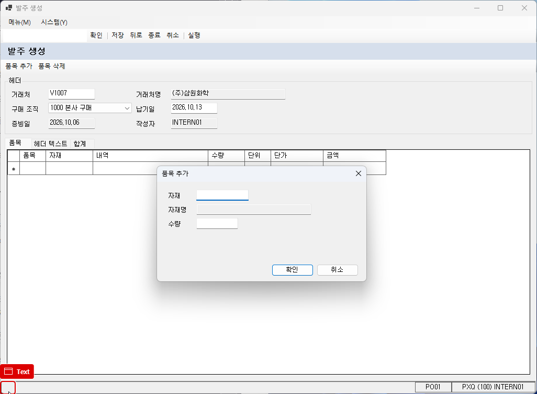Go back with 뒤로 toolbar item
This screenshot has height=394, width=537.
[136, 35]
